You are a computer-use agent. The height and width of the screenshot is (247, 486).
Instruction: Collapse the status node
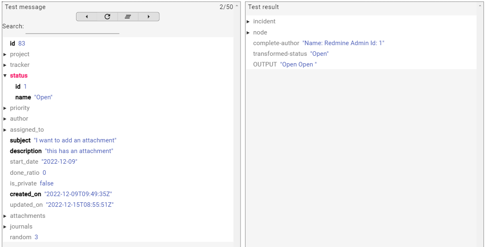(x=5, y=75)
